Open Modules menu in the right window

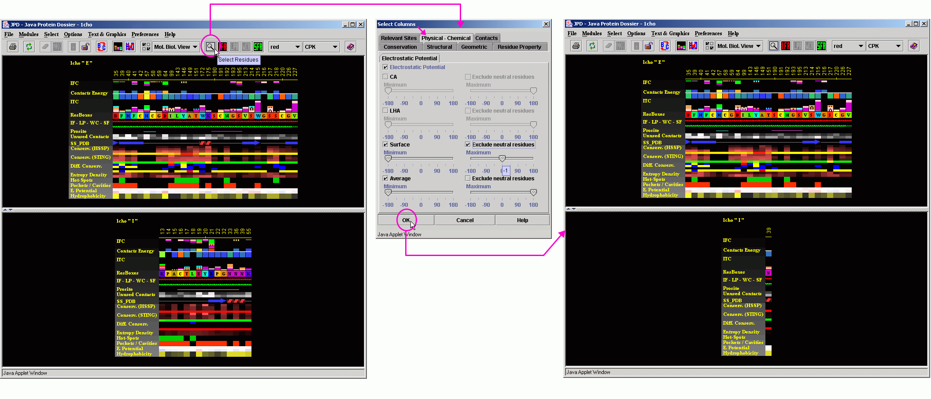[x=591, y=33]
